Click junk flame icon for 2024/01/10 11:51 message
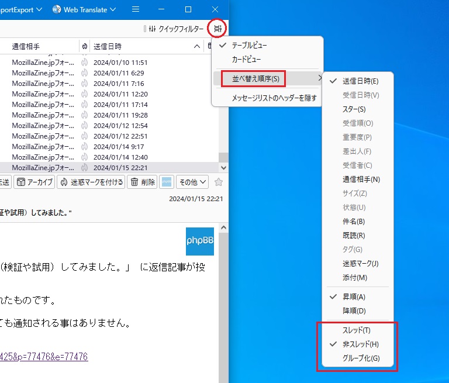This screenshot has height=383, width=449. click(x=85, y=63)
